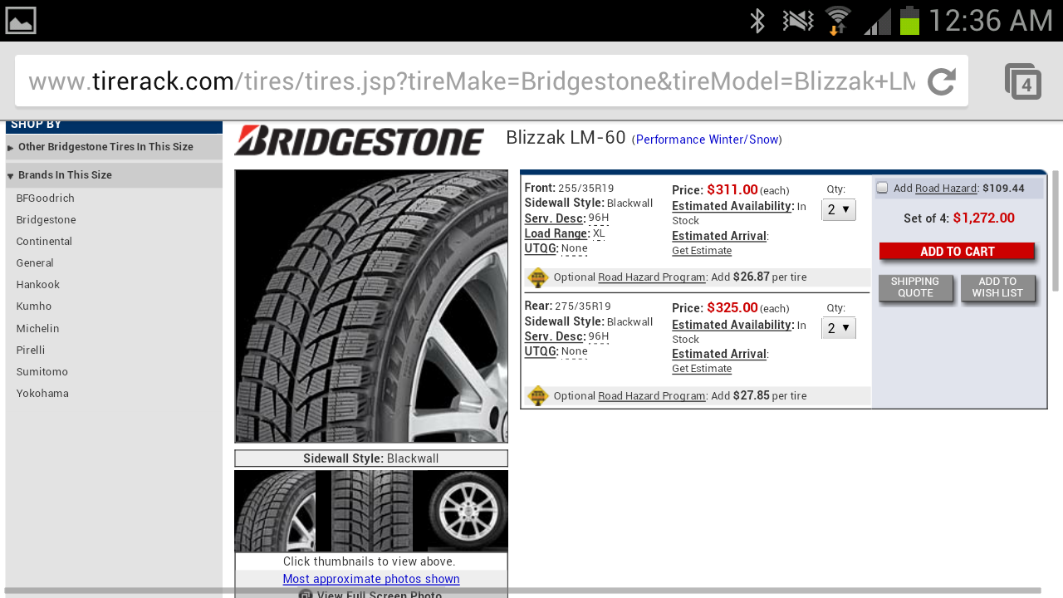Click the ADD TO WISH LIST button

(997, 287)
